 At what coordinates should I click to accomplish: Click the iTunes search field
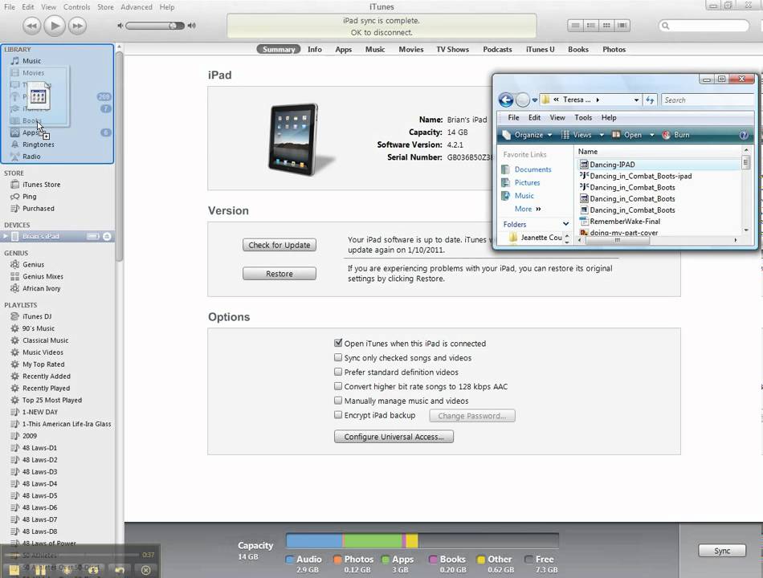[x=704, y=26]
